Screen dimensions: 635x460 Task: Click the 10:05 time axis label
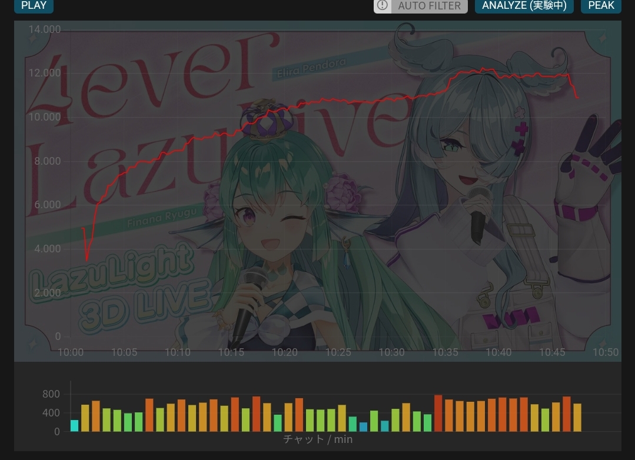[x=124, y=352]
